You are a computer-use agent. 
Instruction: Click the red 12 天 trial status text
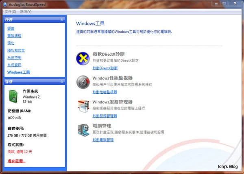point(20,152)
